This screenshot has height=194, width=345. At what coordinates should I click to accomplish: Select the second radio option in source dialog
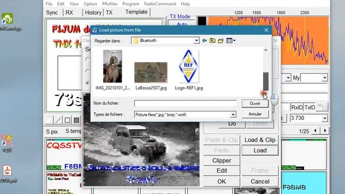[x=87, y=71]
